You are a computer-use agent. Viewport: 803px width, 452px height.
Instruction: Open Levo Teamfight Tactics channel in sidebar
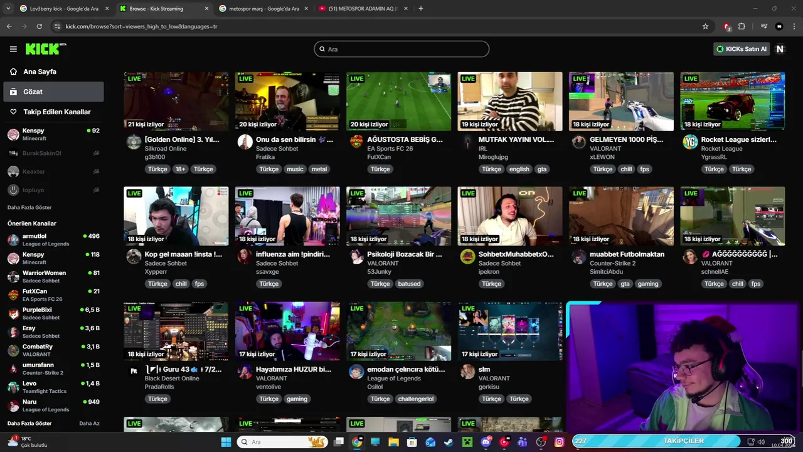[x=53, y=387]
